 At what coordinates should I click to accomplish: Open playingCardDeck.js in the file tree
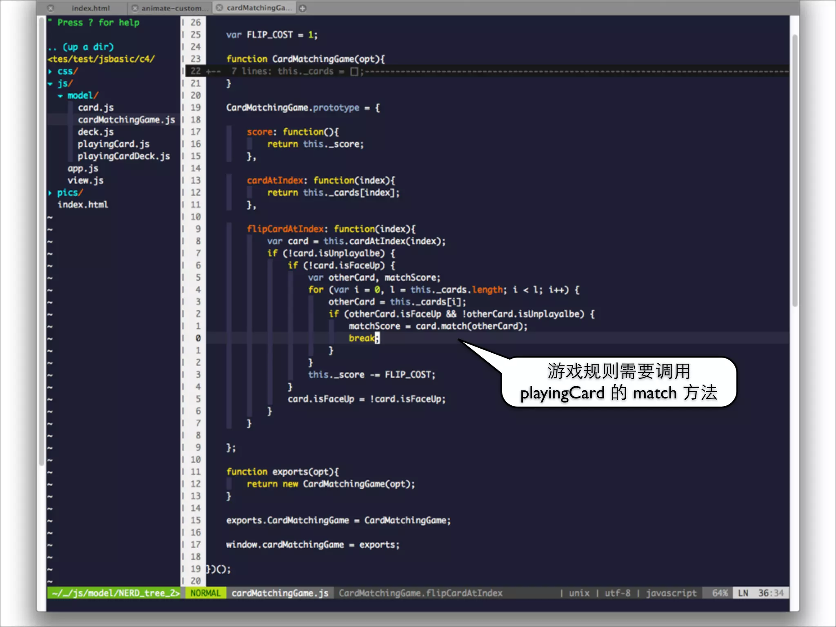coord(124,156)
